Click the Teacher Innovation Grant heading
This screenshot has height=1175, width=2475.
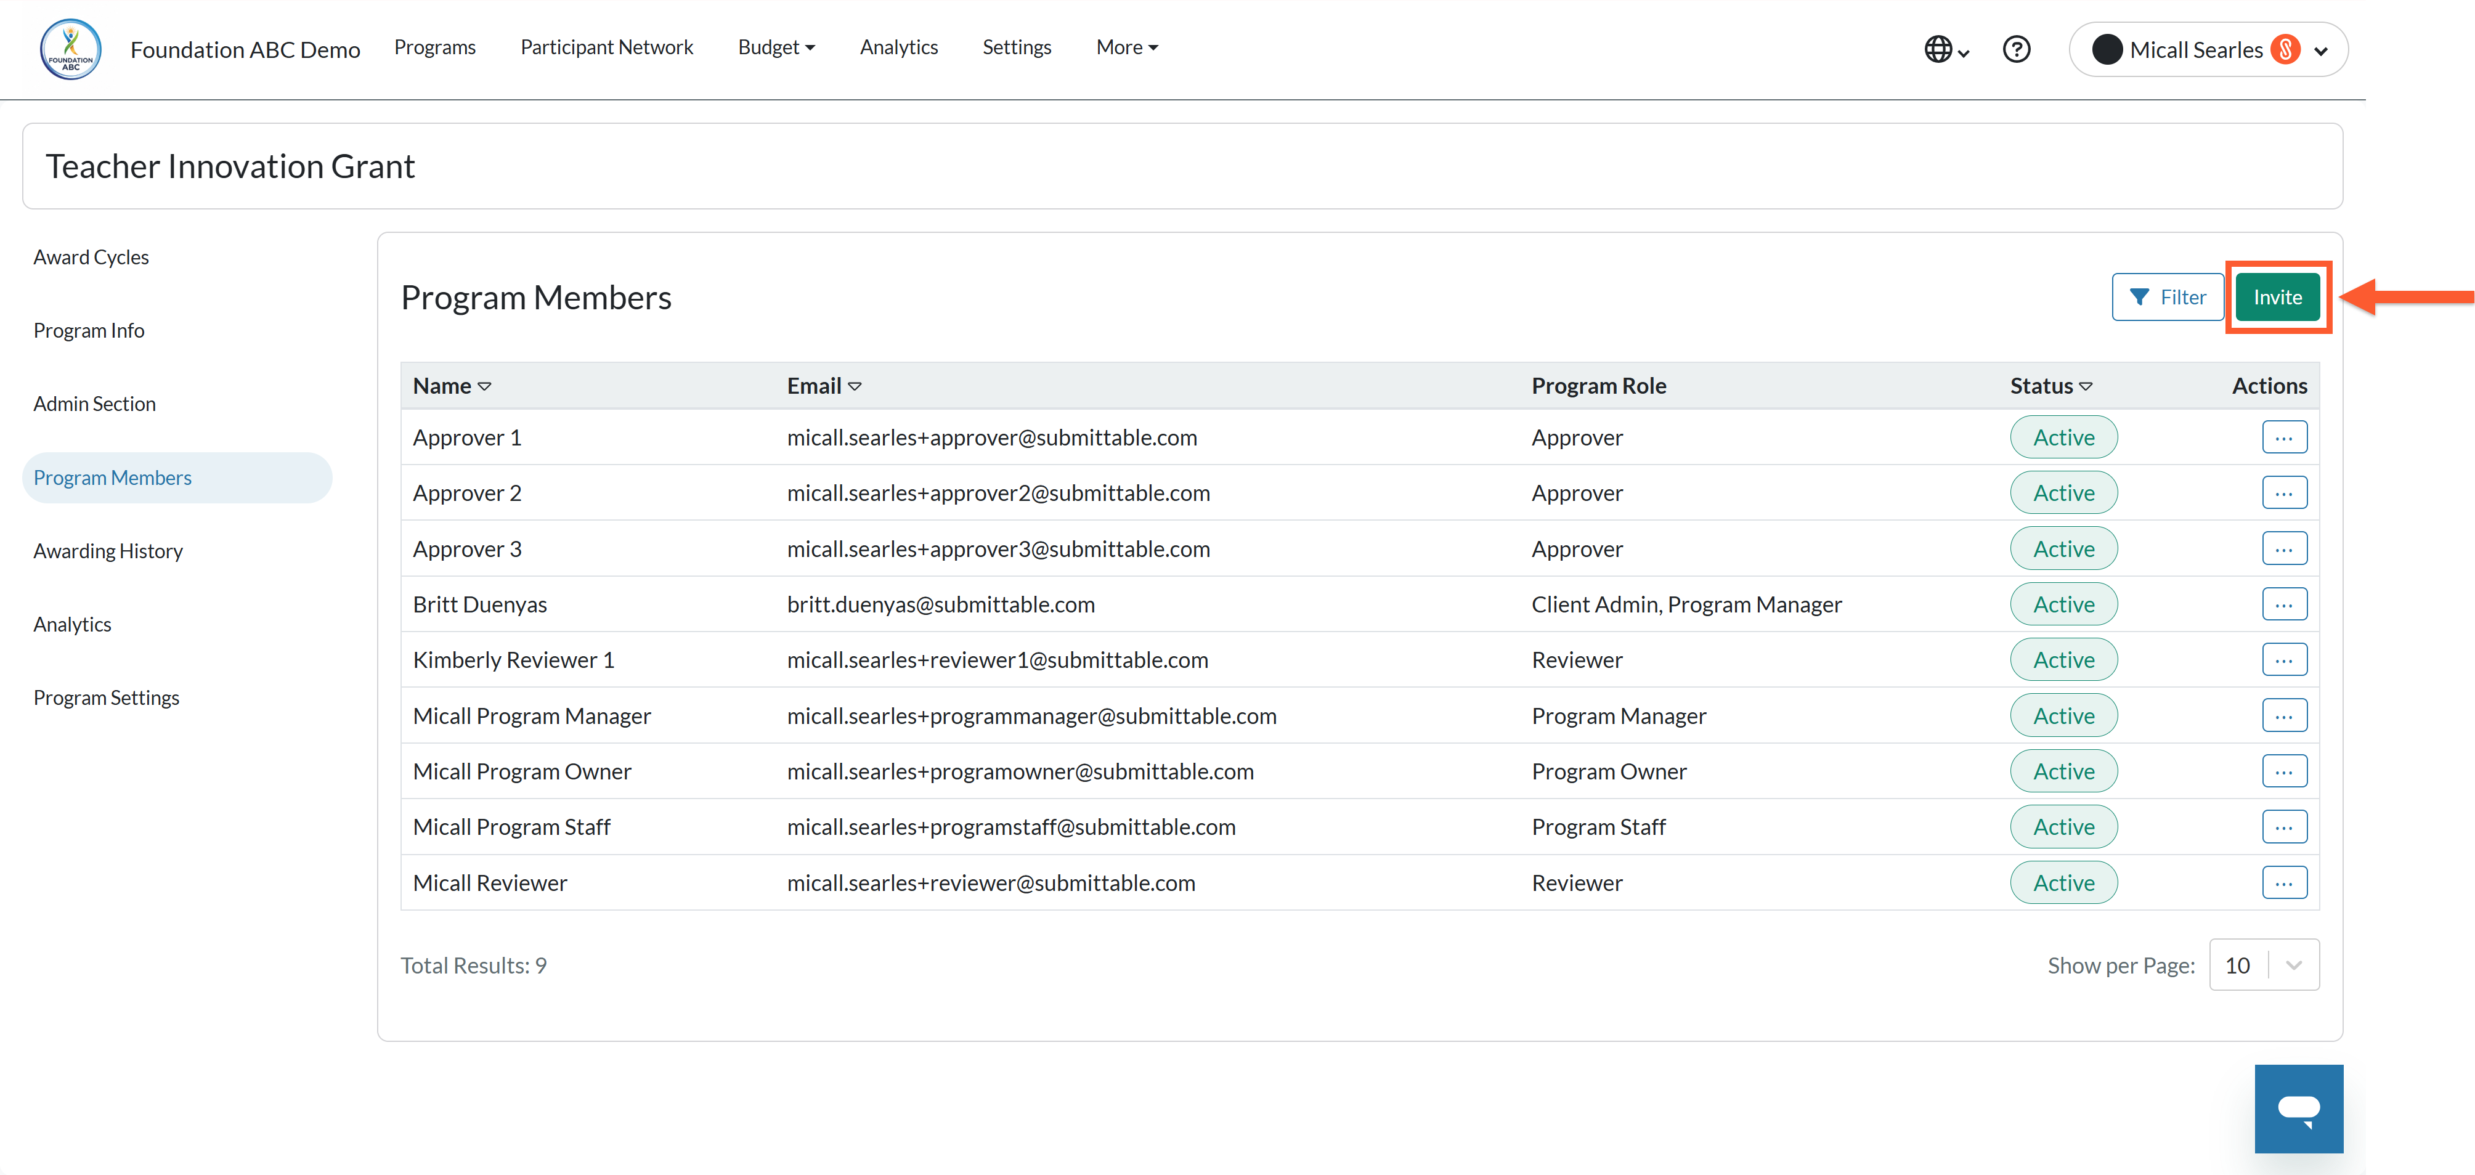(x=230, y=167)
